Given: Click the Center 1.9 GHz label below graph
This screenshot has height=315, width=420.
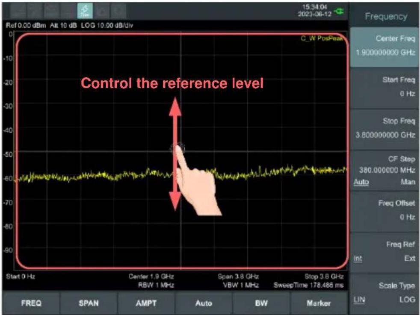Looking at the screenshot, I should click(151, 277).
